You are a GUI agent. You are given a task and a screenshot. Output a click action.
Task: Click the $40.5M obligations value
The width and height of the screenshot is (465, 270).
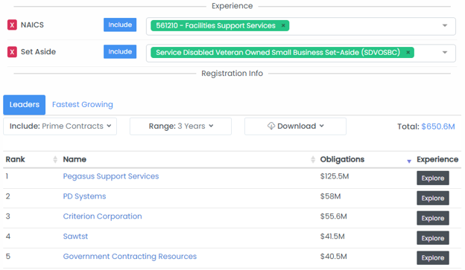[333, 257]
